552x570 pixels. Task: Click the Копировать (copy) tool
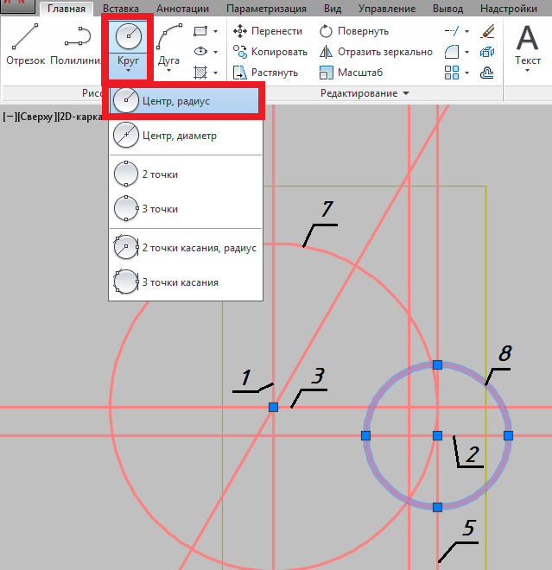270,52
